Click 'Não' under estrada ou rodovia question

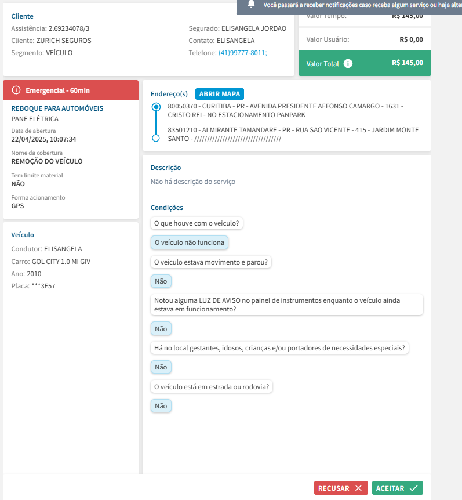pos(161,406)
